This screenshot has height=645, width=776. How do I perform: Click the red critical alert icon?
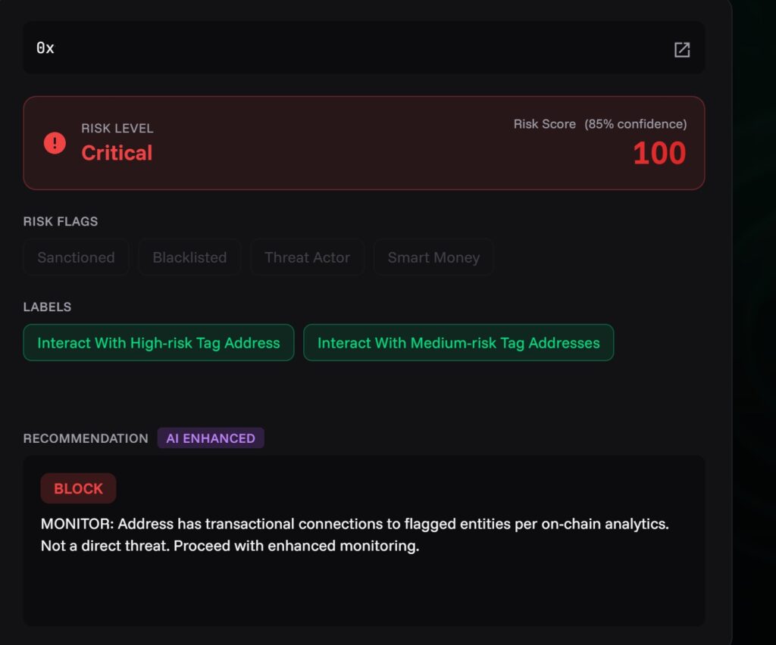55,142
